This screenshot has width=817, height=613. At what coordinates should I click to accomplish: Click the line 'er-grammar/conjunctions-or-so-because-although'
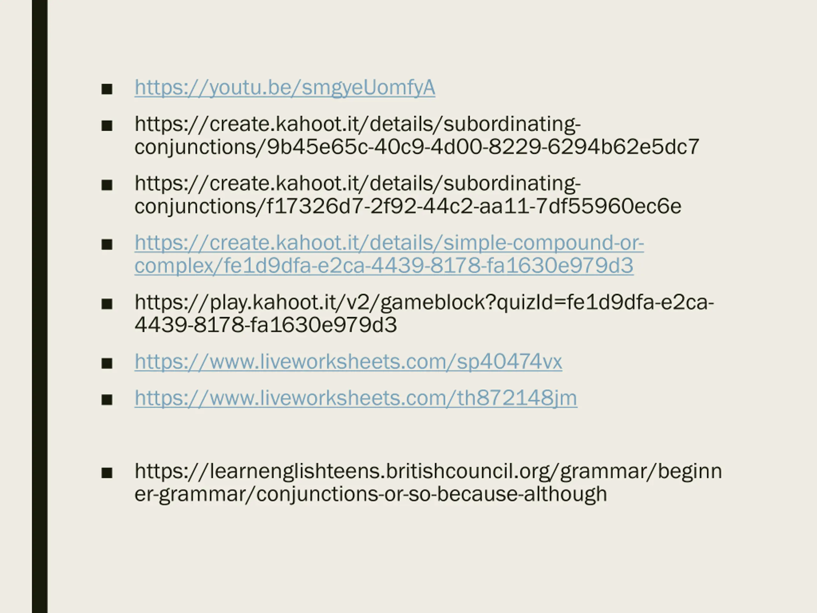(371, 494)
